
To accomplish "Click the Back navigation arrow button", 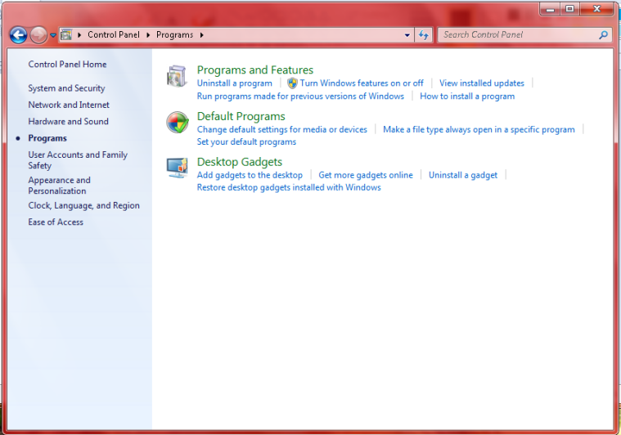I will click(18, 35).
